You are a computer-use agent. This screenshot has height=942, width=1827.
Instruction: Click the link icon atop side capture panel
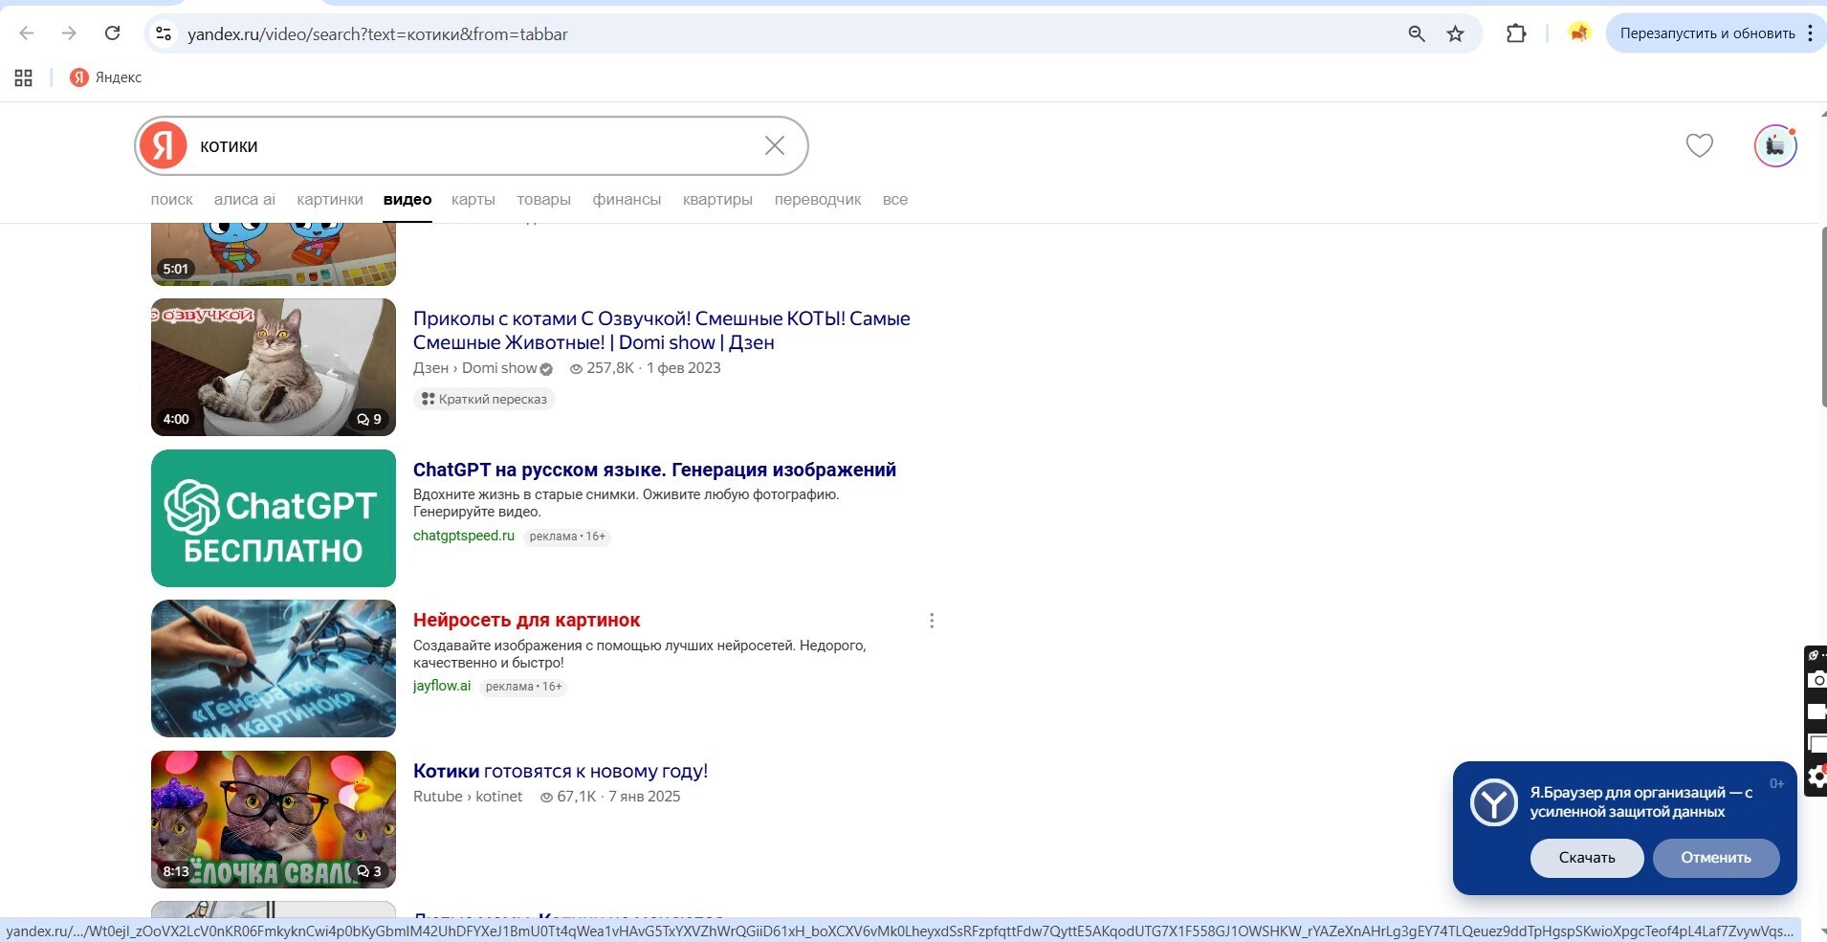click(1816, 655)
